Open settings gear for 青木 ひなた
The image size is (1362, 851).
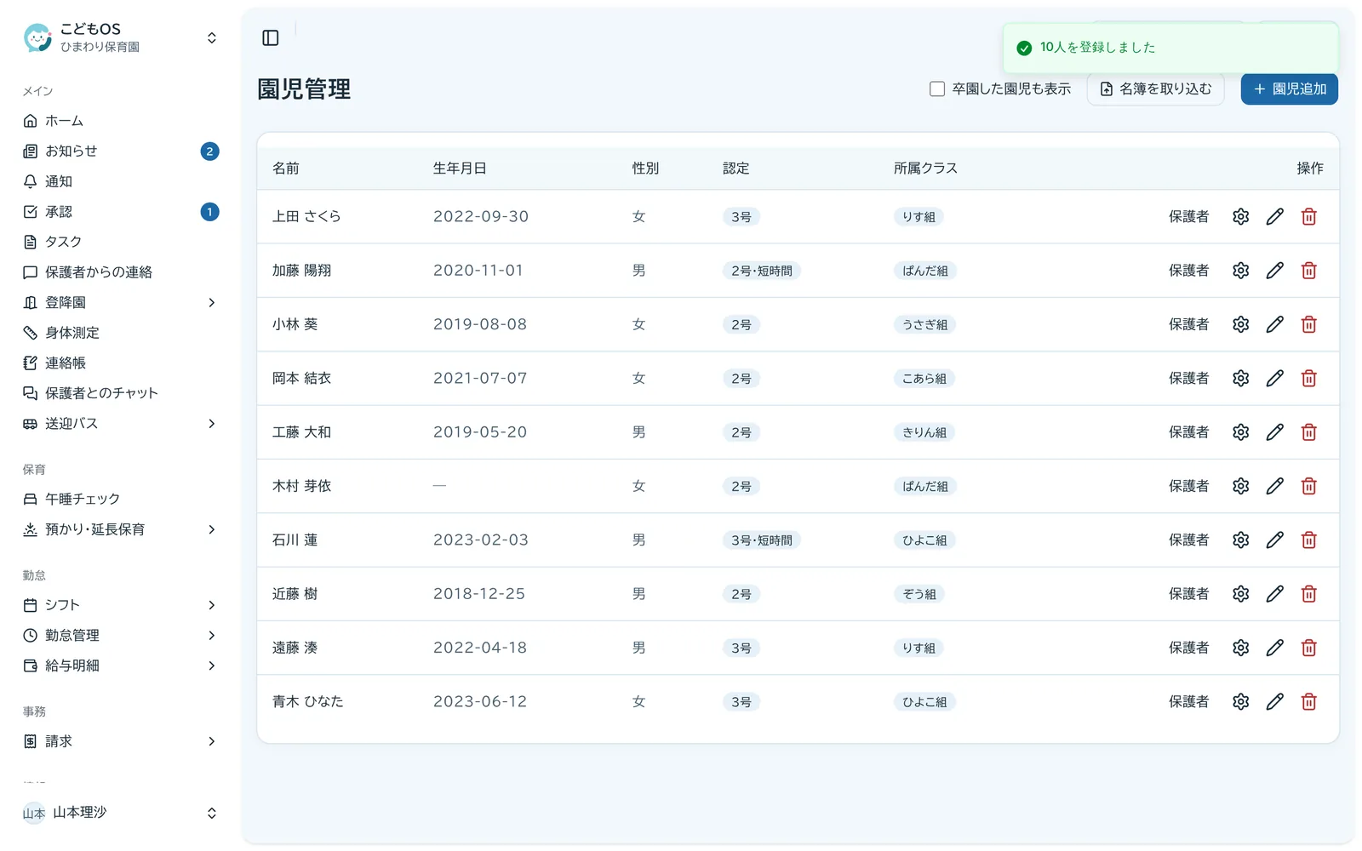pyautogui.click(x=1240, y=701)
